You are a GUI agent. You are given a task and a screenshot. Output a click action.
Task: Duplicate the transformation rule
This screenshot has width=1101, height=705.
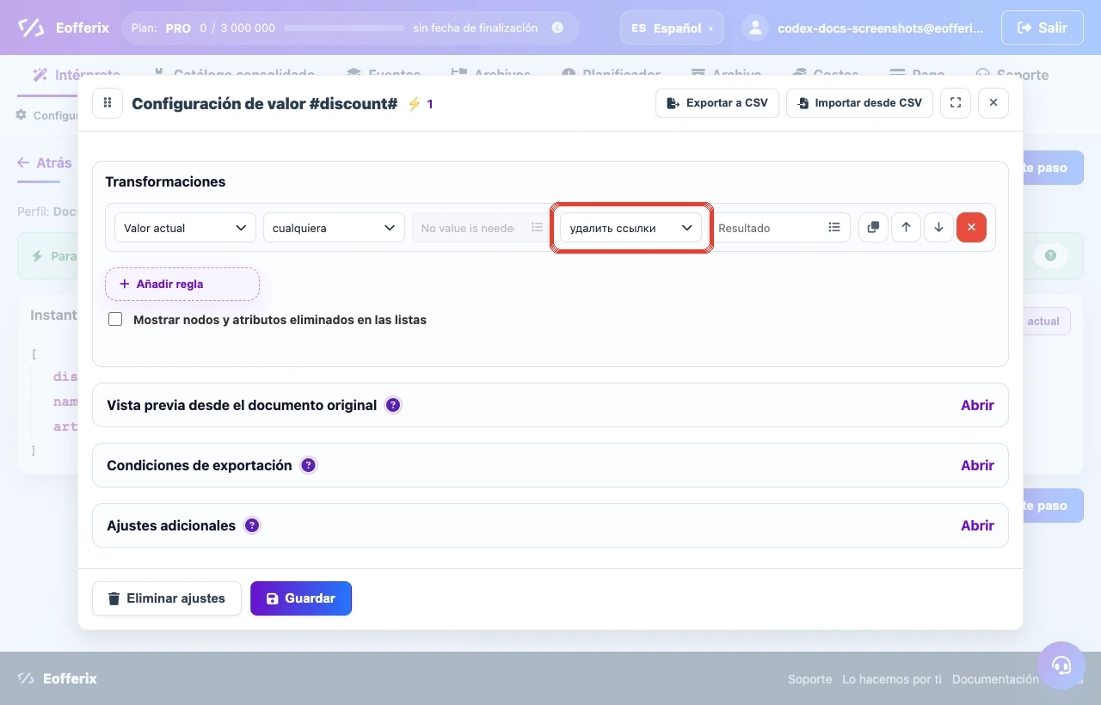873,228
